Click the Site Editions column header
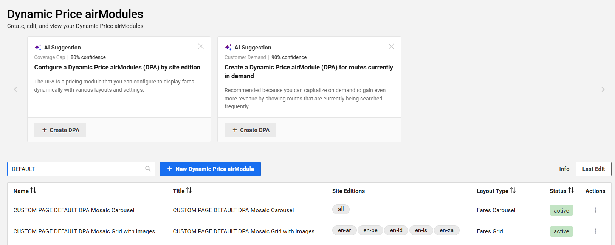The height and width of the screenshot is (245, 615). point(349,191)
